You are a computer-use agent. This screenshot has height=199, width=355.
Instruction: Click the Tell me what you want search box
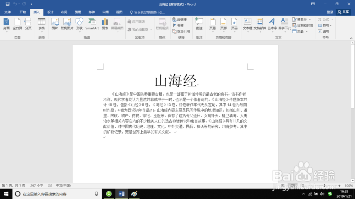click(147, 12)
